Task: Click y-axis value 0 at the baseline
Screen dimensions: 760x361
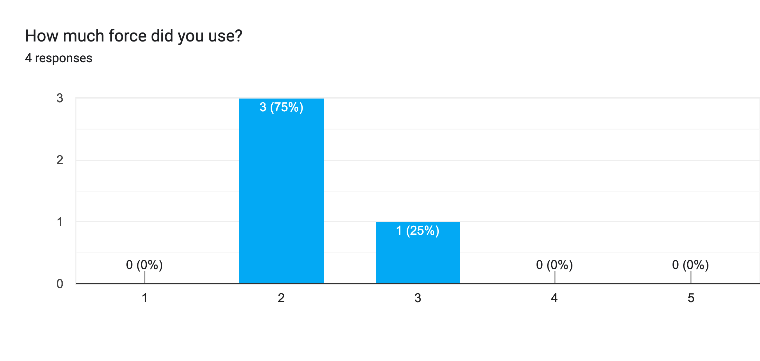Action: (60, 284)
